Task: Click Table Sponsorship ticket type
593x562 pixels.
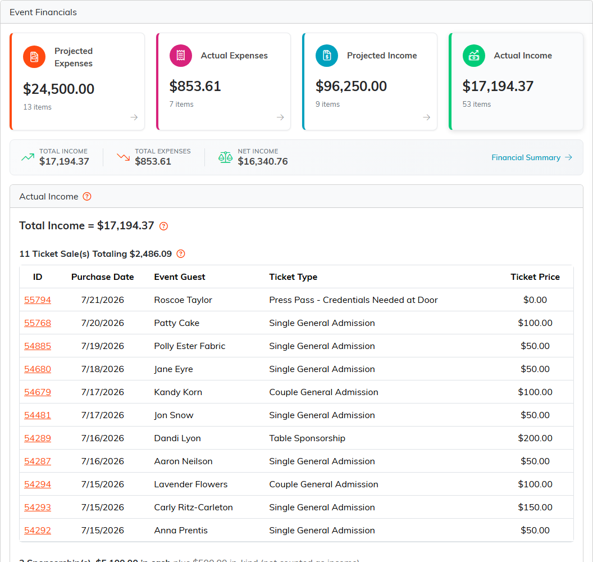Action: coord(307,438)
